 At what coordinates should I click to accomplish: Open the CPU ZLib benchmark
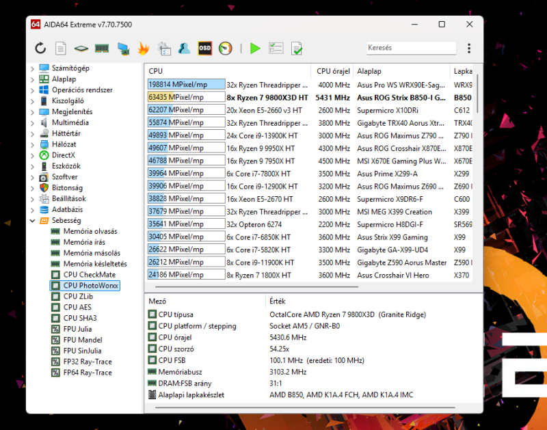78,297
